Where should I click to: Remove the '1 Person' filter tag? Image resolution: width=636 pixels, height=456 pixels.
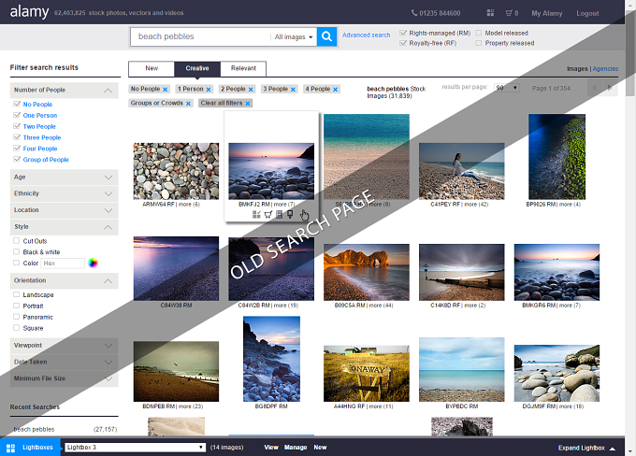209,90
